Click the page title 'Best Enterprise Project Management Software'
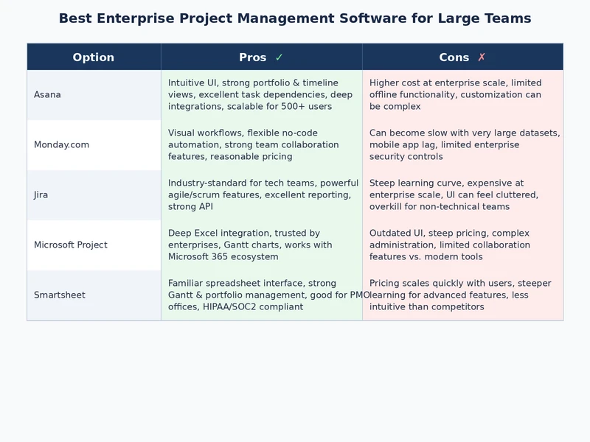590x442 pixels. (x=295, y=18)
